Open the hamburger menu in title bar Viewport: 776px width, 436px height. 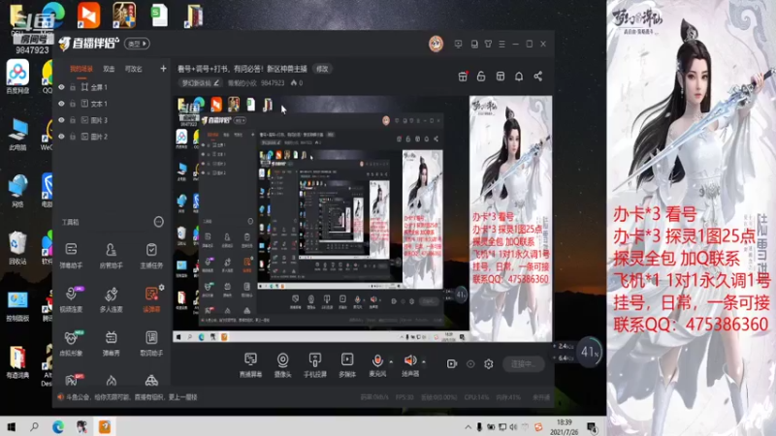pos(501,44)
